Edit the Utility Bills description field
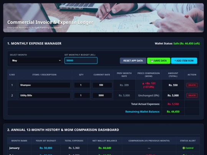 [x=44, y=95]
